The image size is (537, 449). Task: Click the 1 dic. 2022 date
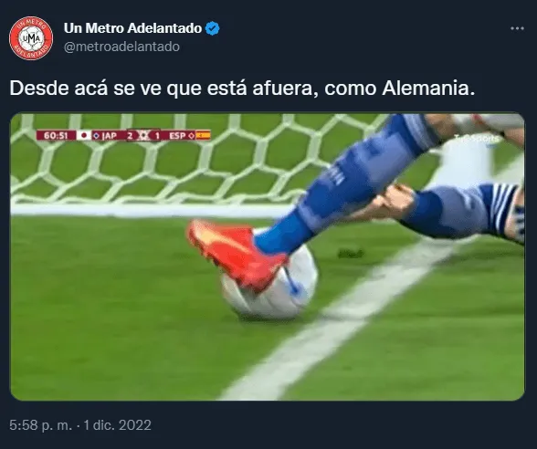click(118, 425)
